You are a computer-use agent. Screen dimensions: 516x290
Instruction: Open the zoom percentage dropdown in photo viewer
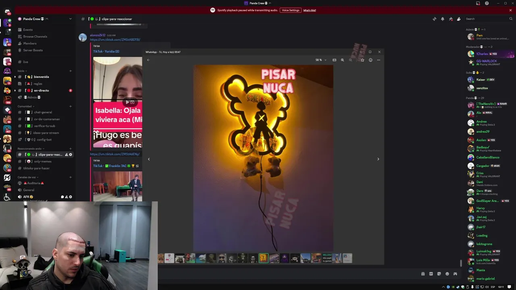click(x=321, y=60)
